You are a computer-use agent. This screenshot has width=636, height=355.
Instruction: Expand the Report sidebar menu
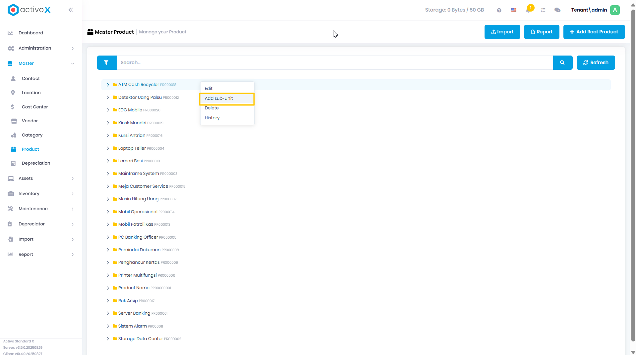41,254
